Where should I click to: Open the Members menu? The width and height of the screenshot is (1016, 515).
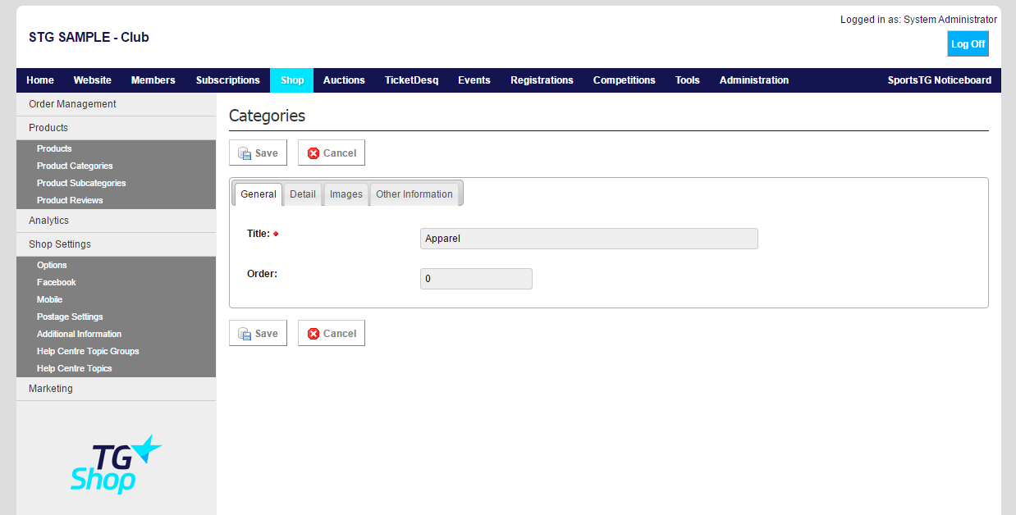click(153, 80)
